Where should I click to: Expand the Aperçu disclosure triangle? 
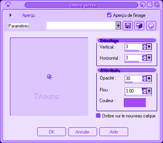click(x=10, y=15)
